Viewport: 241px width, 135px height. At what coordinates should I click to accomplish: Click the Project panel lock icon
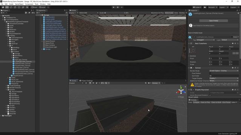coord(32,10)
